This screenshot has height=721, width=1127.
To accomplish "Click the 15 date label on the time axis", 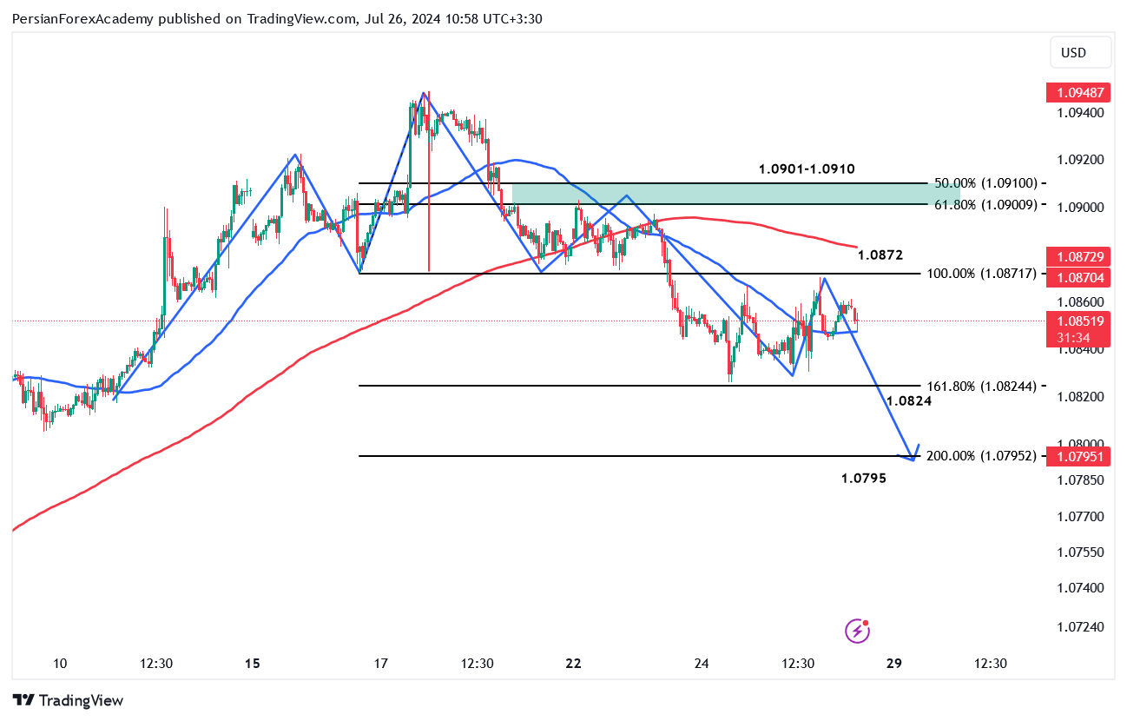I will [x=252, y=663].
